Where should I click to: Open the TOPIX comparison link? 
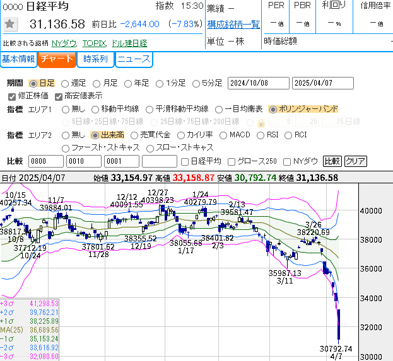click(94, 43)
